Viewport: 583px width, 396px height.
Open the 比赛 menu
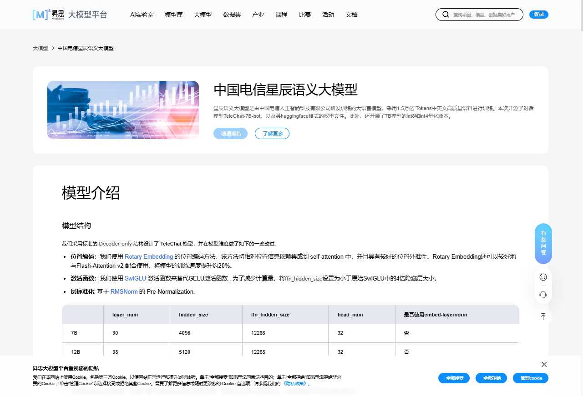pyautogui.click(x=305, y=15)
